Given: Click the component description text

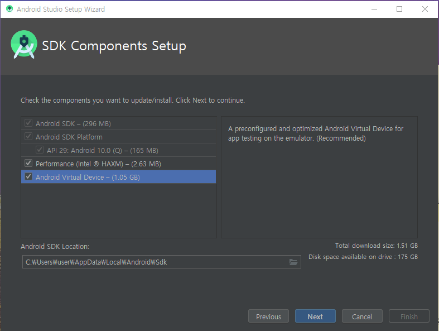Looking at the screenshot, I should [316, 133].
